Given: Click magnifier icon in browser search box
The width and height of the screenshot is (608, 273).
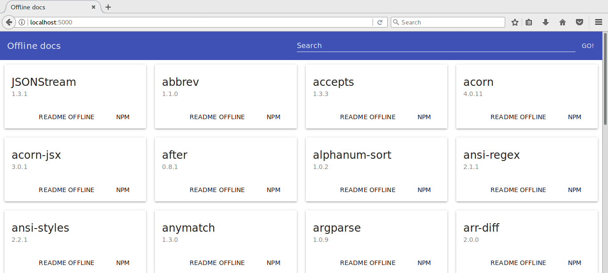Looking at the screenshot, I should coord(396,22).
